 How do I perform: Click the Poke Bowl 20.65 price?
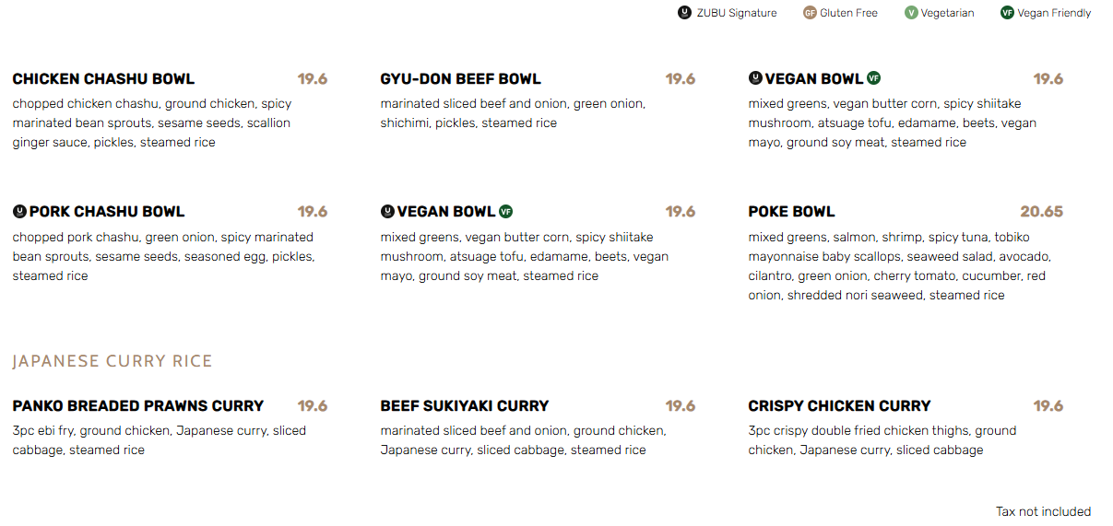(1041, 212)
